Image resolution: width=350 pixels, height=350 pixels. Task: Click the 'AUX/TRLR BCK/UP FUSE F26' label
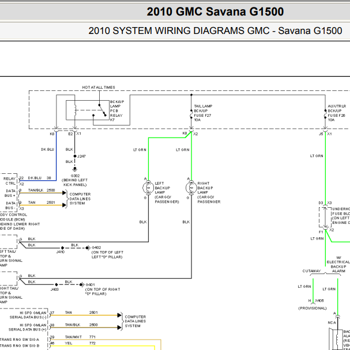click(337, 113)
